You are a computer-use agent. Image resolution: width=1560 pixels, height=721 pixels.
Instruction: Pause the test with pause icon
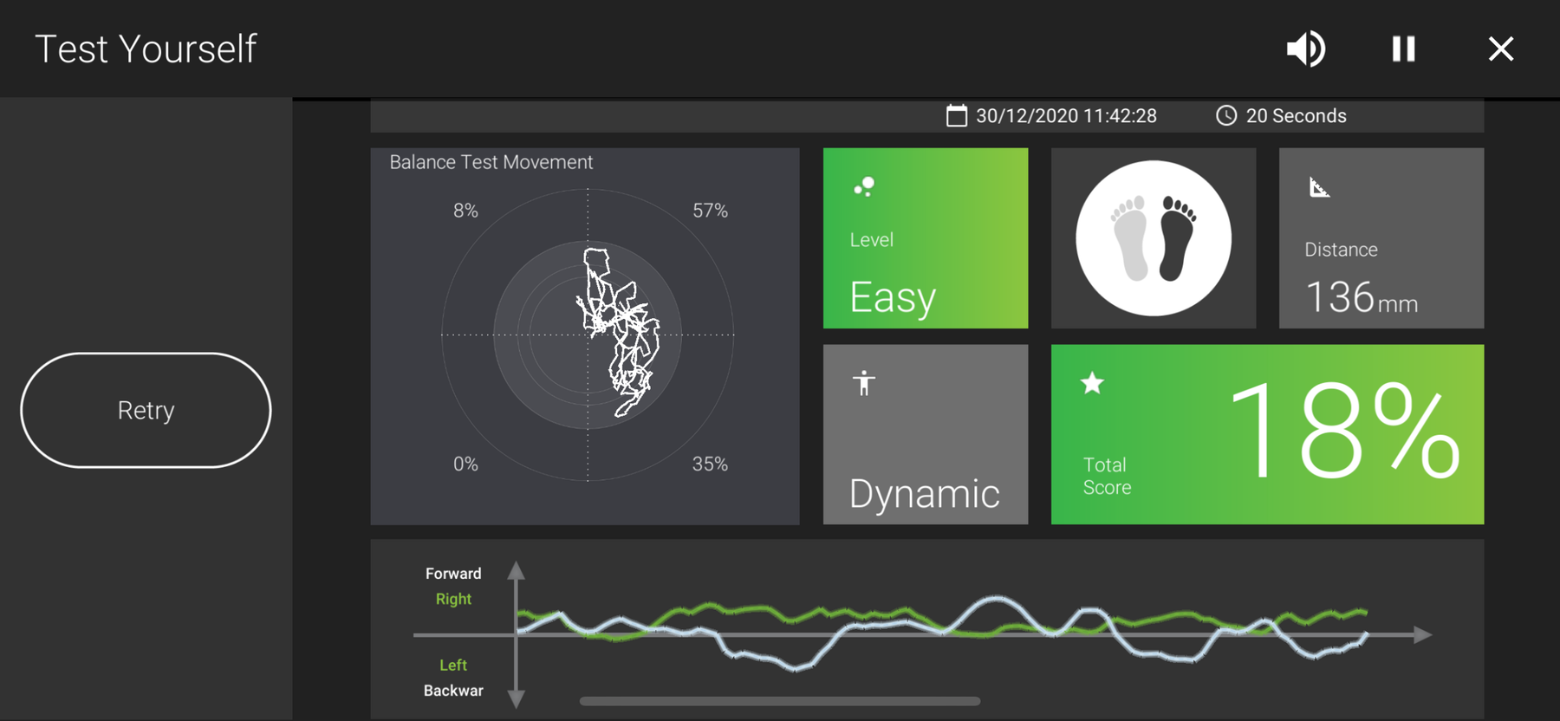click(x=1403, y=49)
